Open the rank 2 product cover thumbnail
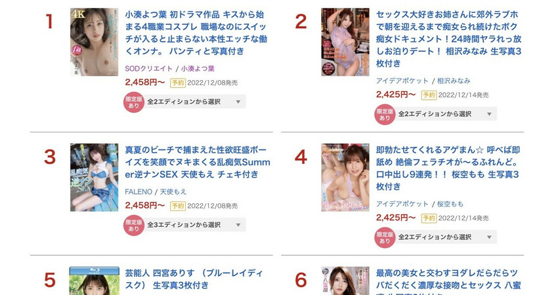 345,42
